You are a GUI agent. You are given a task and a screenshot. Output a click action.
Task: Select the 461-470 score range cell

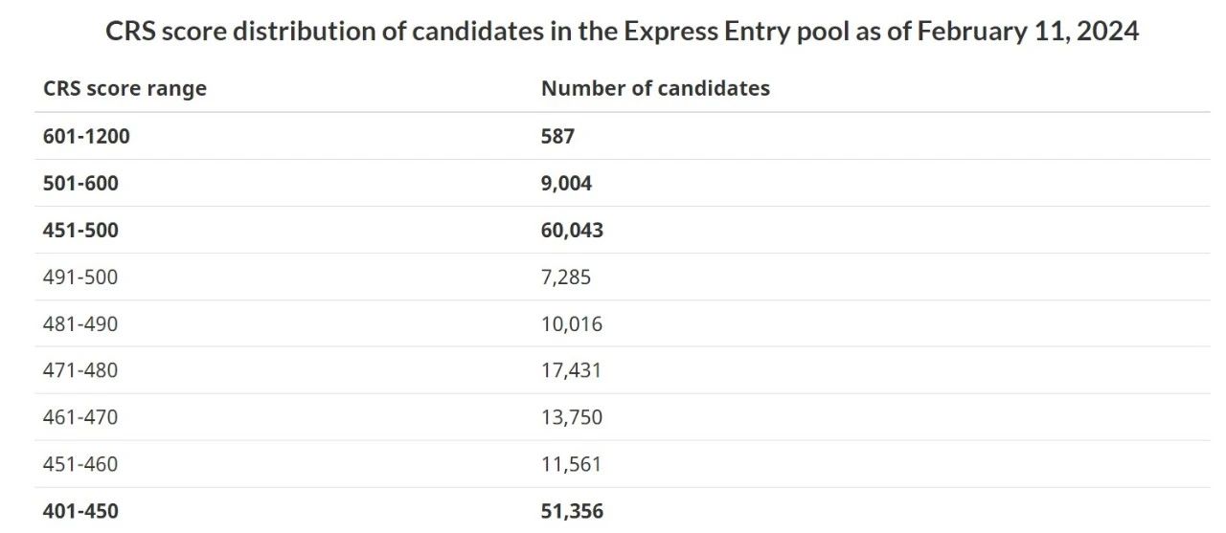click(80, 417)
